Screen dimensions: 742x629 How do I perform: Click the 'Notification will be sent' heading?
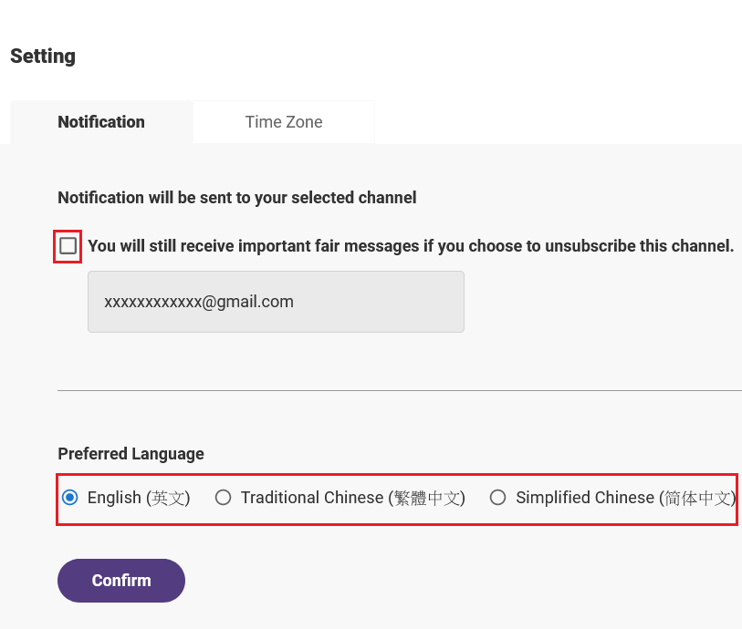click(x=237, y=198)
